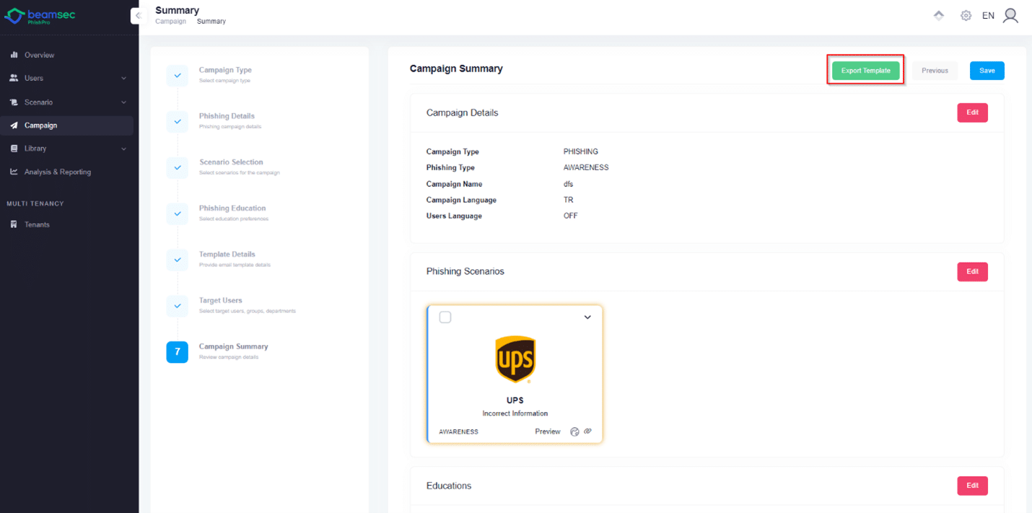This screenshot has width=1032, height=513.
Task: Click the PHISHING campaign type value
Action: click(581, 152)
